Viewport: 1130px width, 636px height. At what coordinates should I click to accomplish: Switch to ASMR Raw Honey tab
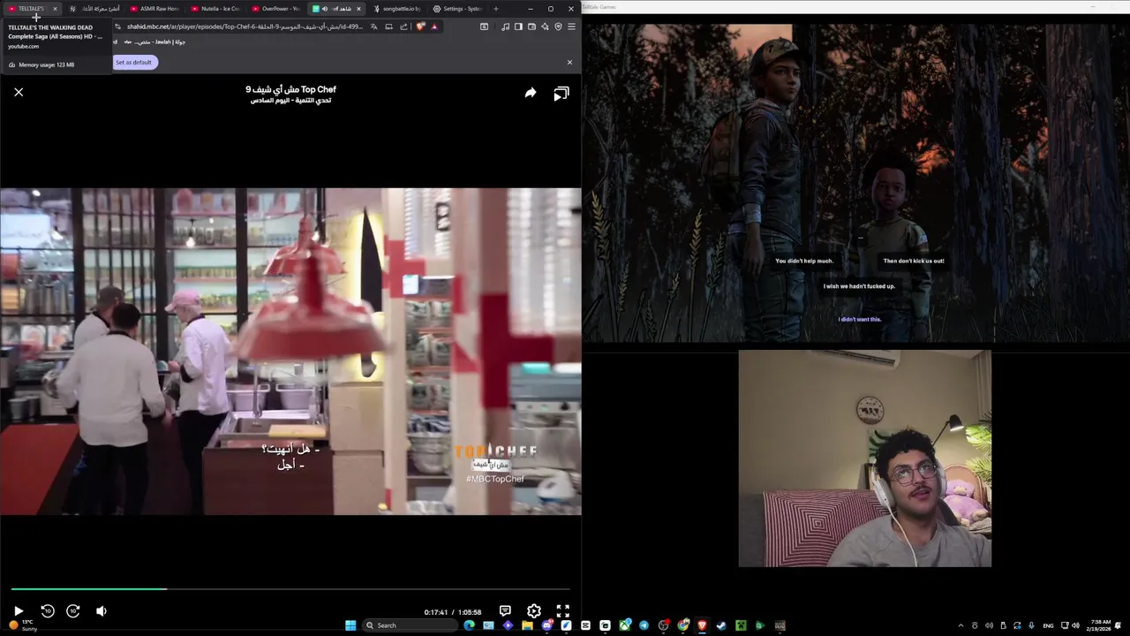(x=154, y=9)
